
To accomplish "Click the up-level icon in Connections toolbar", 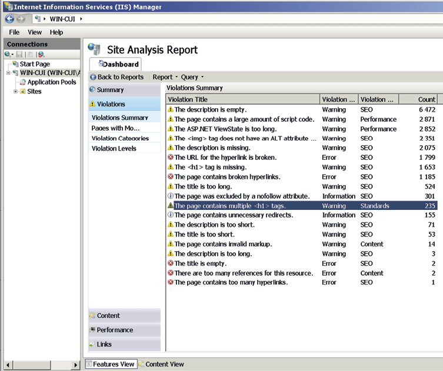I will 30,54.
